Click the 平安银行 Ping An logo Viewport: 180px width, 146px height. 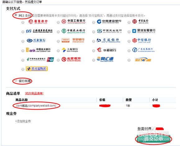click(x=73, y=40)
